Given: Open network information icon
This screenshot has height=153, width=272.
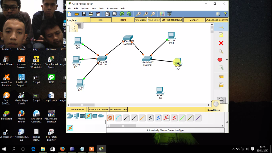Looking at the screenshot, I should click(x=218, y=14).
